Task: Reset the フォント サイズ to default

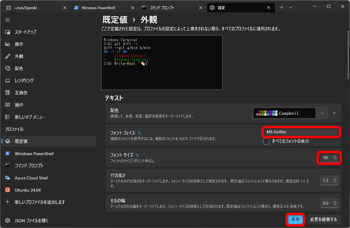Action: (x=137, y=155)
